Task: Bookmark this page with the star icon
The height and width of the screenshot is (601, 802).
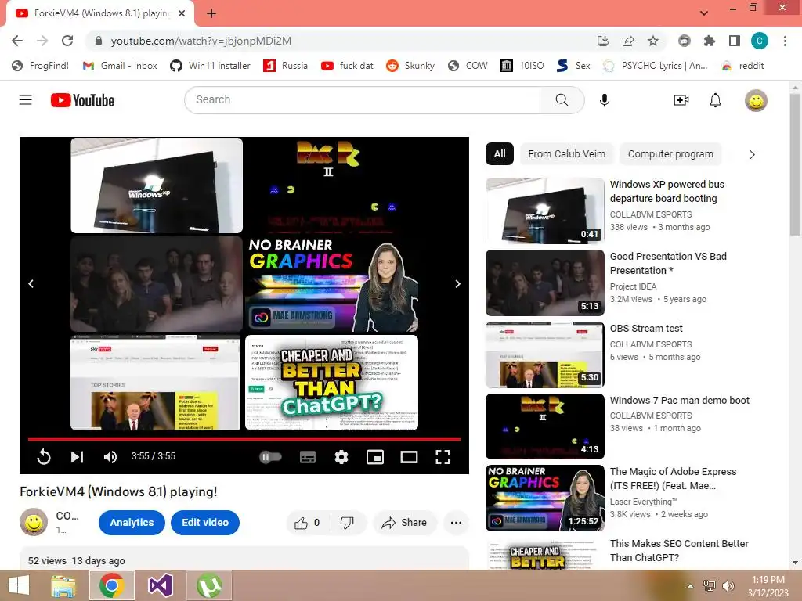Action: (653, 41)
